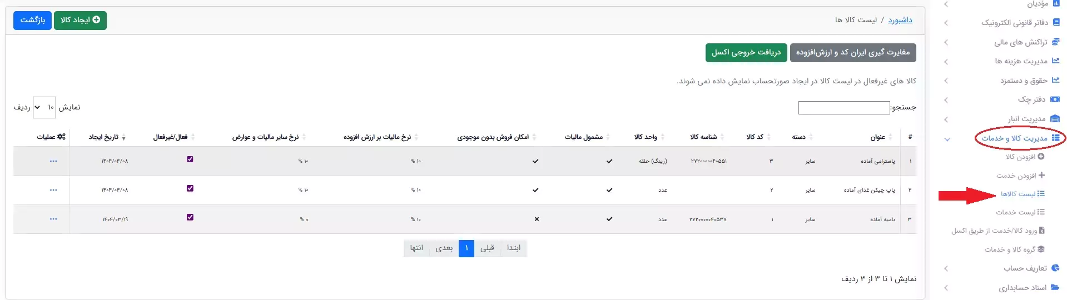Viewport: 1067px width, 300px height.
Task: Click the مدیریت انبار warehouse icon
Action: [x=1055, y=119]
